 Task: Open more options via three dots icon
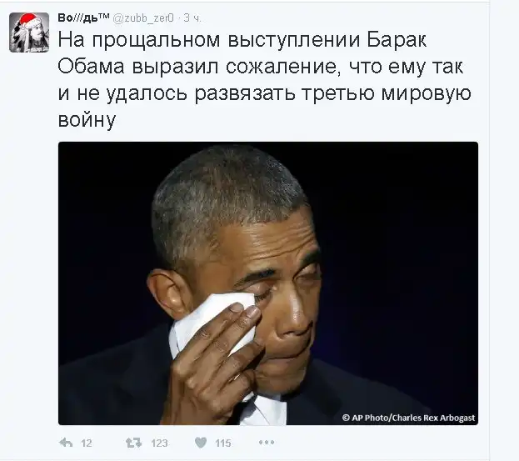tap(267, 443)
